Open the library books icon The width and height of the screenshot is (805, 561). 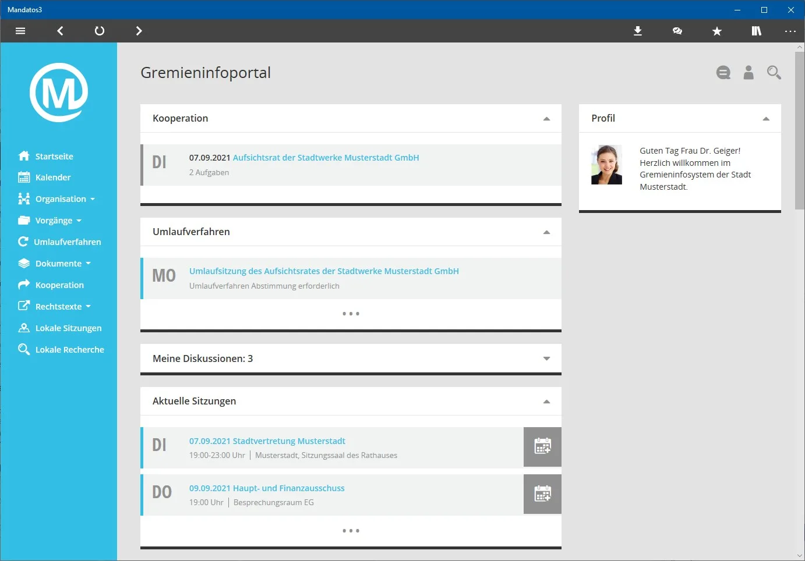click(x=756, y=31)
